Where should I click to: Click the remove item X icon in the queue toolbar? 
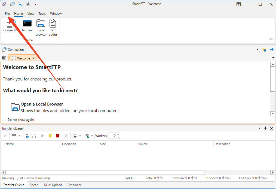point(66,136)
